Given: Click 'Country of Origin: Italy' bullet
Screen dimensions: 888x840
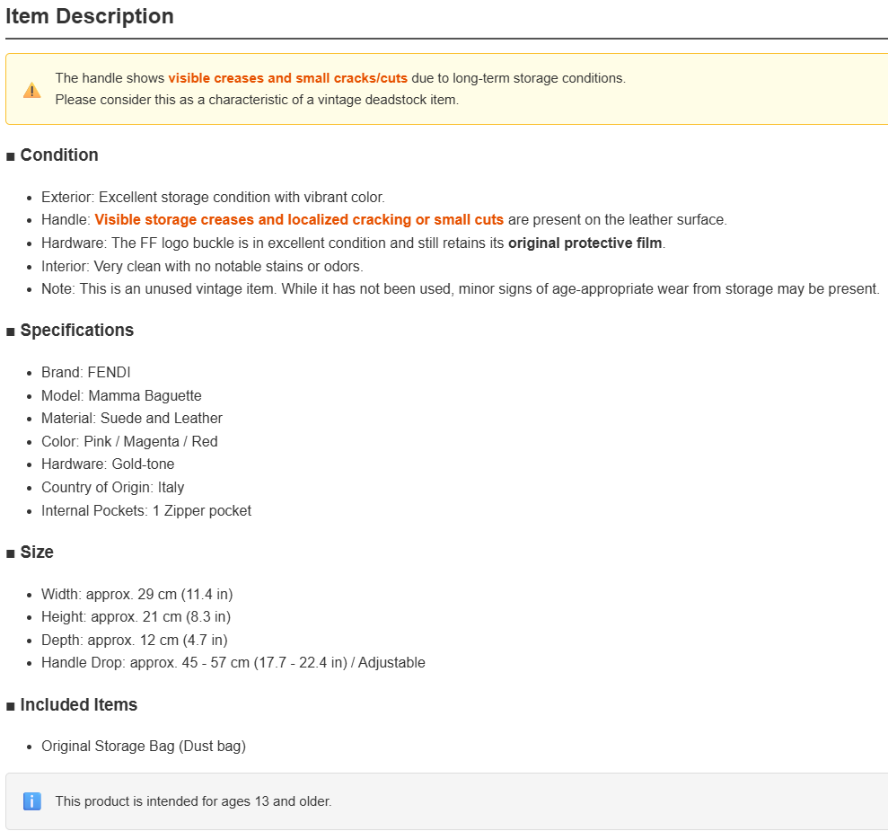Looking at the screenshot, I should click(x=113, y=488).
